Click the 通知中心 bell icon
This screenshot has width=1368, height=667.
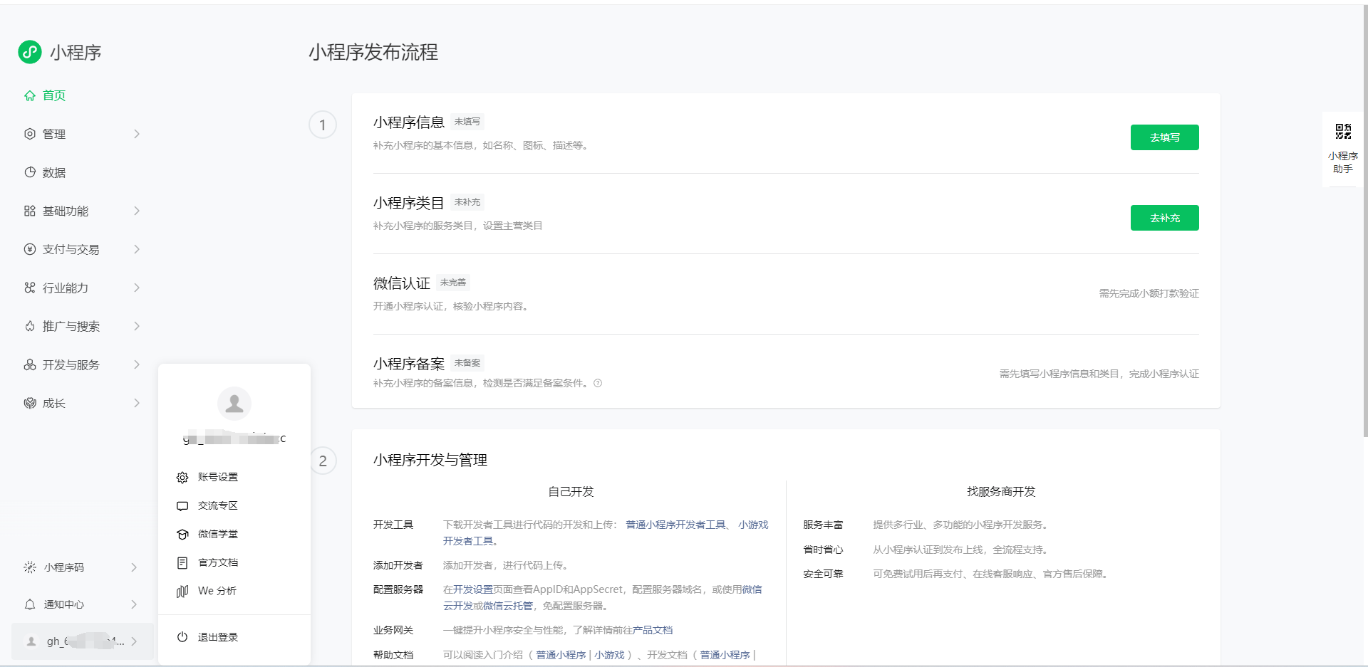30,604
